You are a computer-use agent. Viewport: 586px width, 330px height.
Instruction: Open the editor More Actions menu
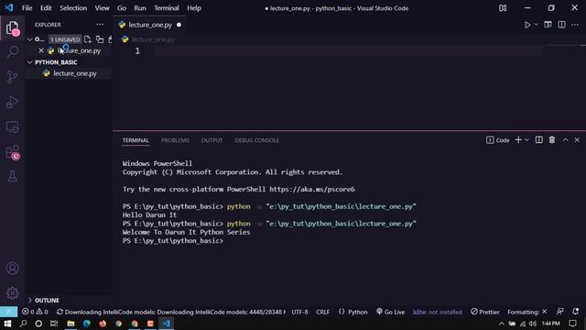tap(575, 25)
